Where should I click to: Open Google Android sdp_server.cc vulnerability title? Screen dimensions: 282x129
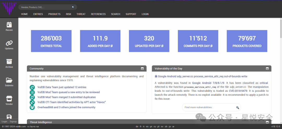tap(203, 76)
